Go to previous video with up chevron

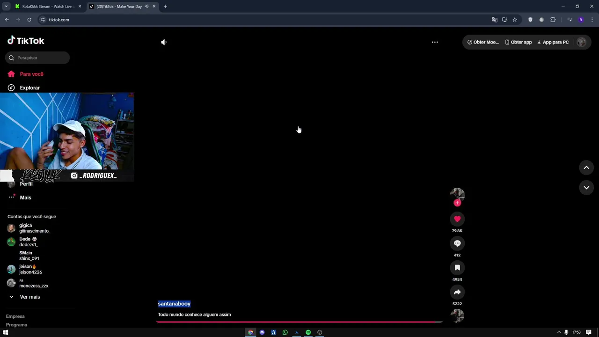tap(586, 168)
